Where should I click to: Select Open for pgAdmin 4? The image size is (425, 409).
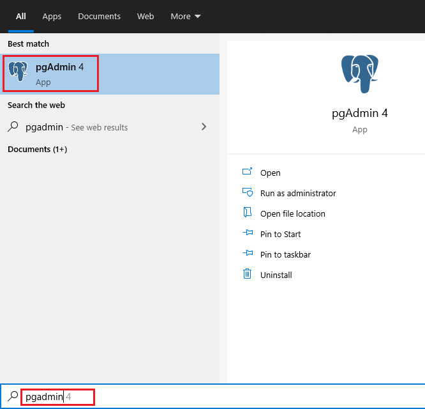[270, 173]
